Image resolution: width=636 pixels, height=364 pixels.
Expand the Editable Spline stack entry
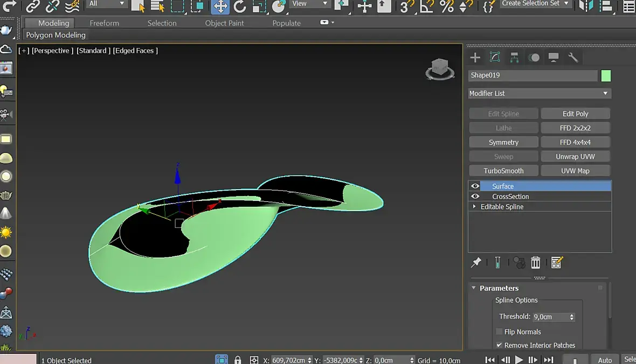coord(474,207)
